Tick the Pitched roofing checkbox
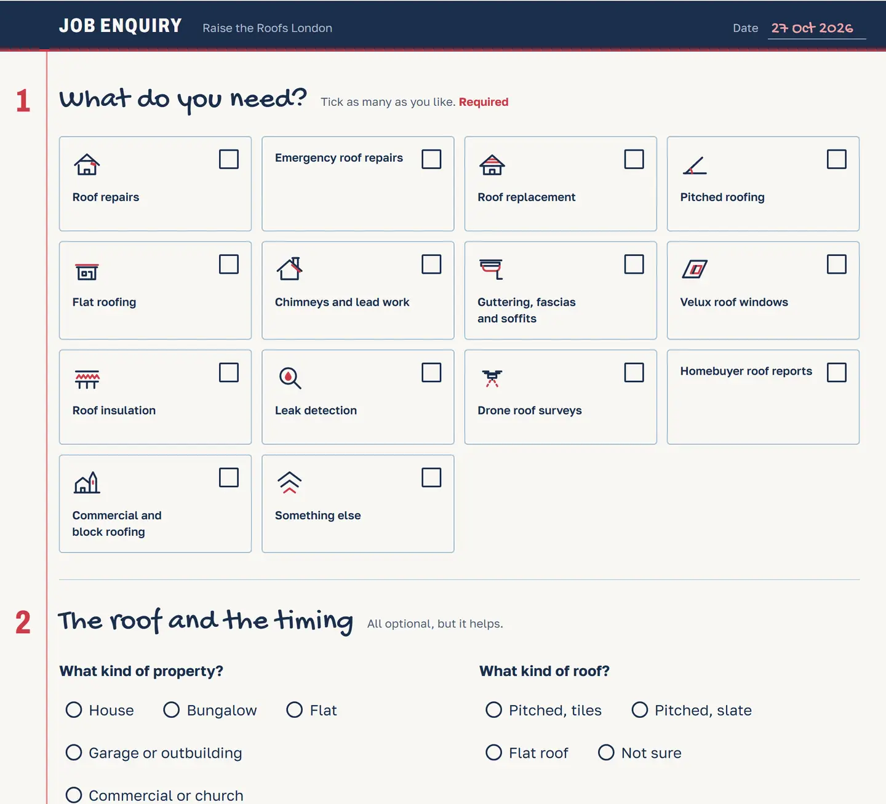 (x=837, y=159)
